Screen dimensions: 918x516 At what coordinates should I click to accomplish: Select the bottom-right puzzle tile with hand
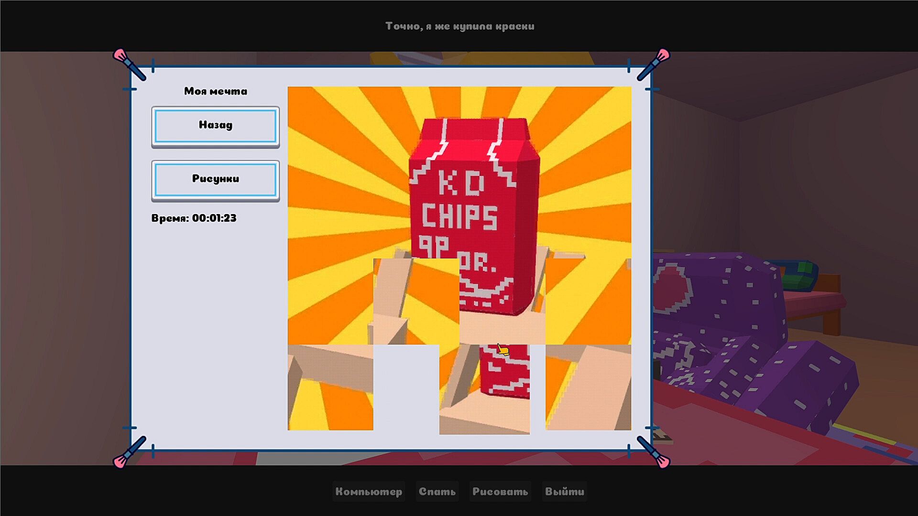coord(588,387)
